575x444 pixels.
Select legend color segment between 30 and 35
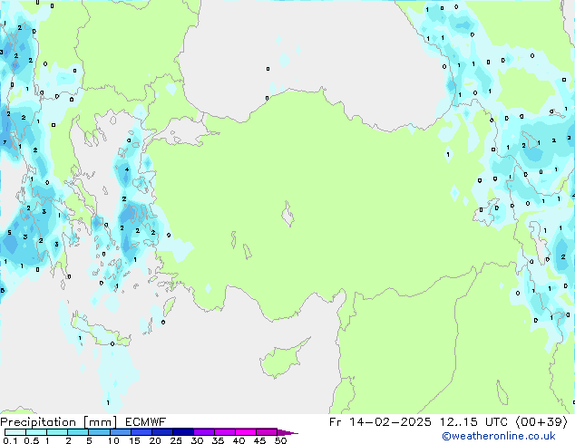point(205,432)
